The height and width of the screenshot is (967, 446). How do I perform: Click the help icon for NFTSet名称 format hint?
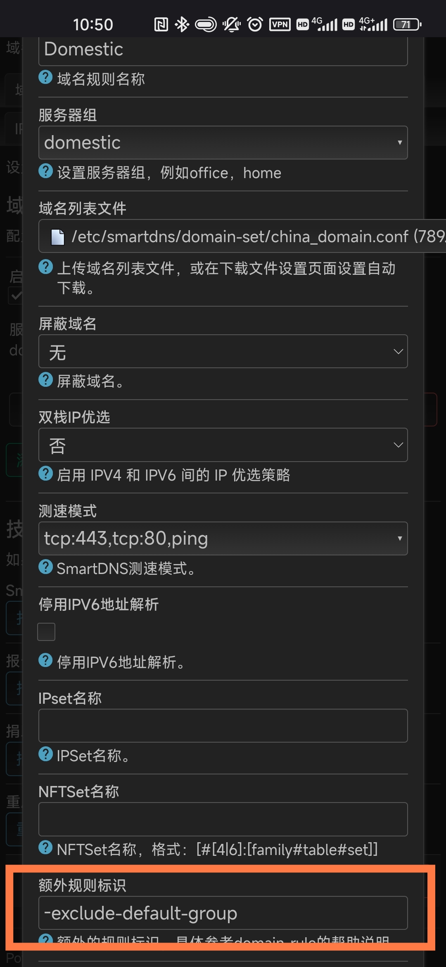45,848
